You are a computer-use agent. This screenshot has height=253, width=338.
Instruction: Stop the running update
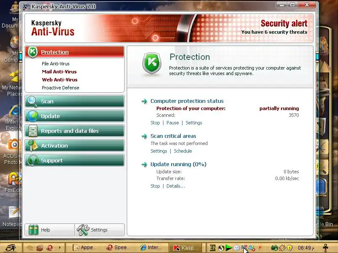tap(155, 186)
